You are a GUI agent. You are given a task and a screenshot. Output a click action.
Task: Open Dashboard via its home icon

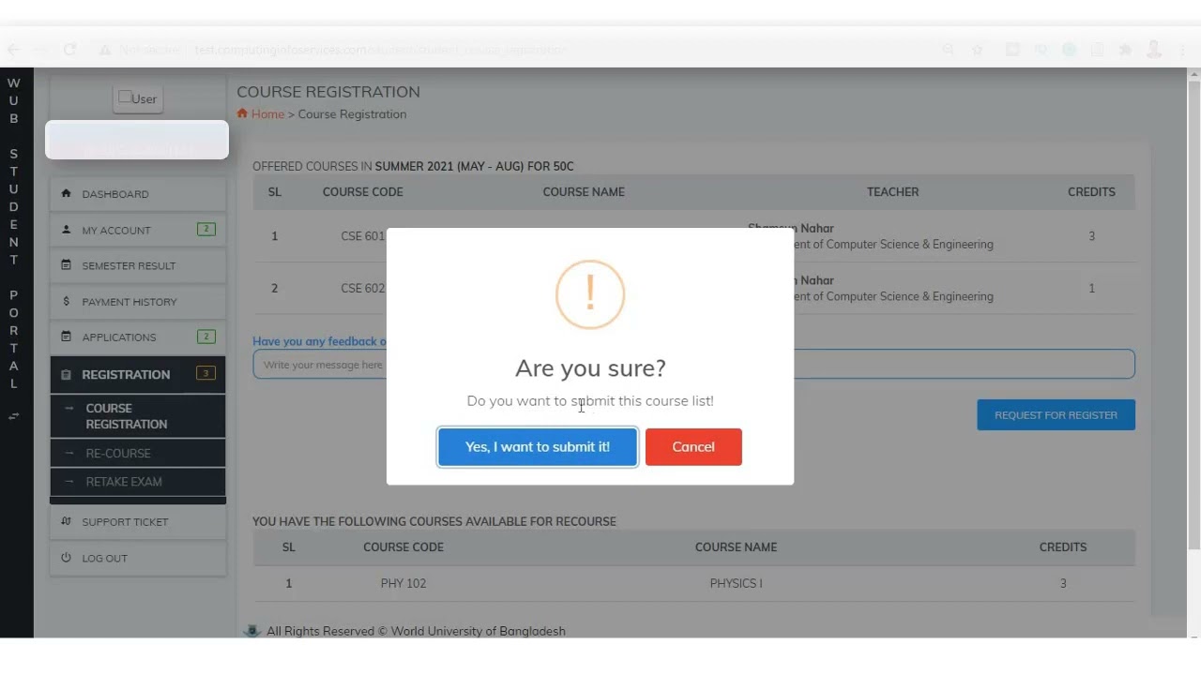pos(66,194)
